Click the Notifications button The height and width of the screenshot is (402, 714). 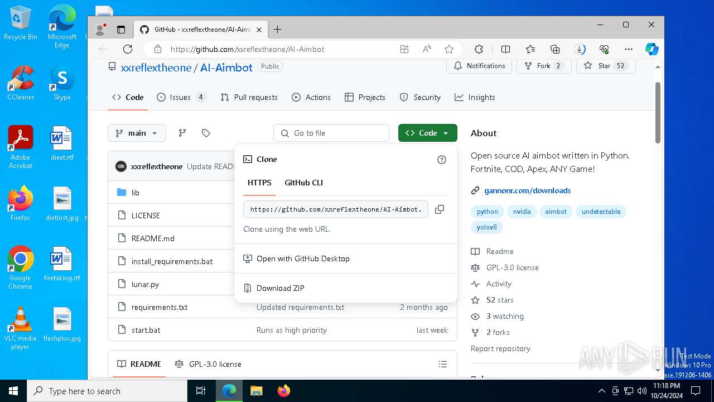coord(479,66)
